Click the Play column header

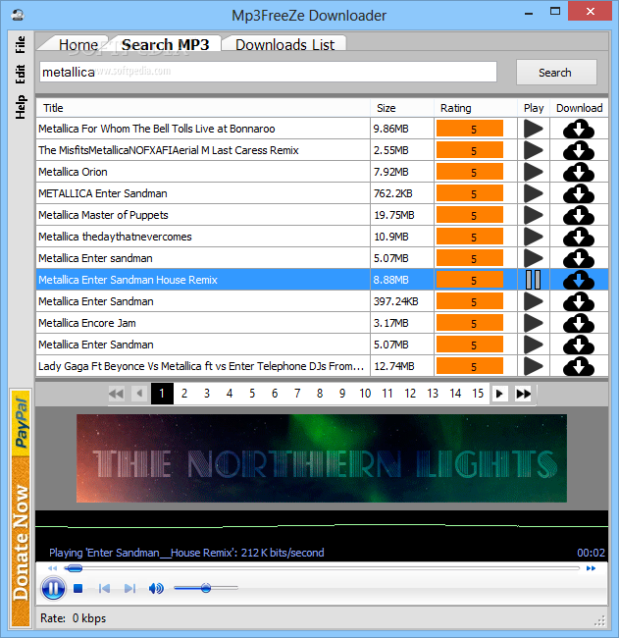534,108
